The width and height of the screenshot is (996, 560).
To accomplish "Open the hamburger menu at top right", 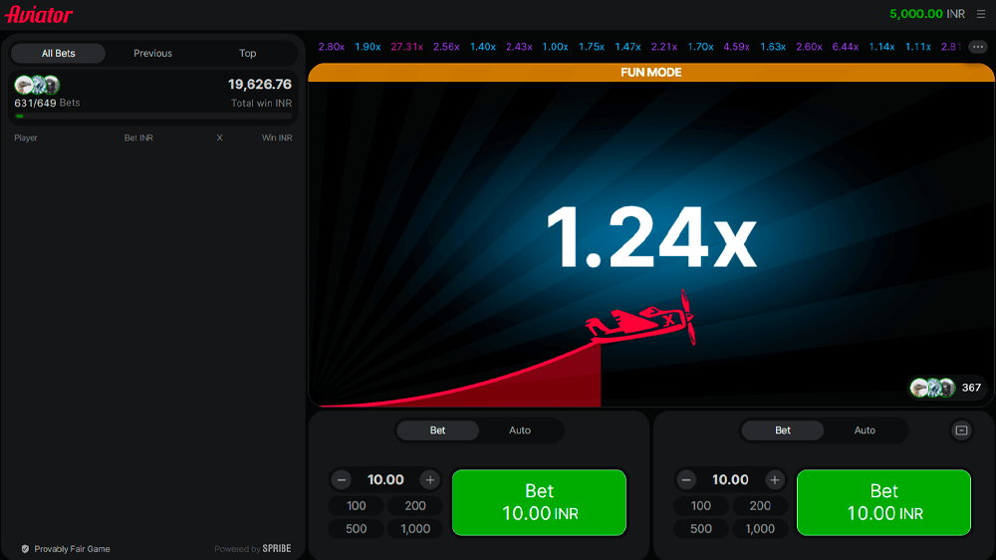I will pyautogui.click(x=981, y=14).
